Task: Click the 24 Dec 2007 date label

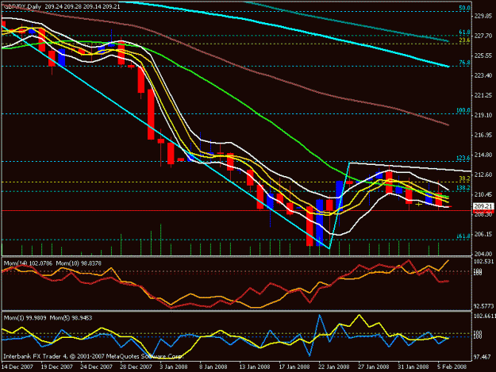Action: pyautogui.click(x=97, y=367)
